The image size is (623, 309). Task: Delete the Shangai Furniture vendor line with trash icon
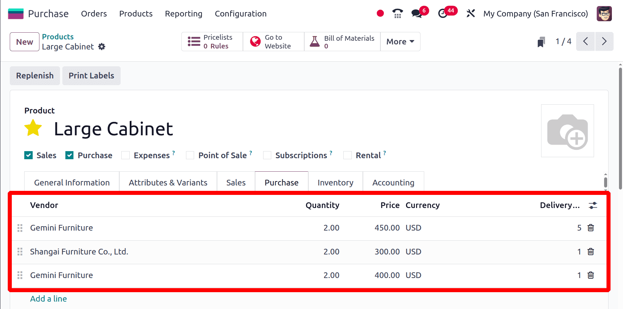click(x=590, y=251)
